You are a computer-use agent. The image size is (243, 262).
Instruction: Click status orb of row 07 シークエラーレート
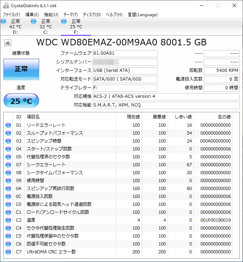(8, 165)
